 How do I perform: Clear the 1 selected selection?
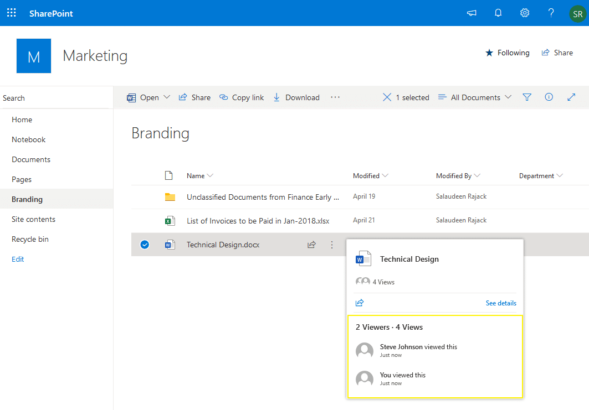pyautogui.click(x=387, y=97)
